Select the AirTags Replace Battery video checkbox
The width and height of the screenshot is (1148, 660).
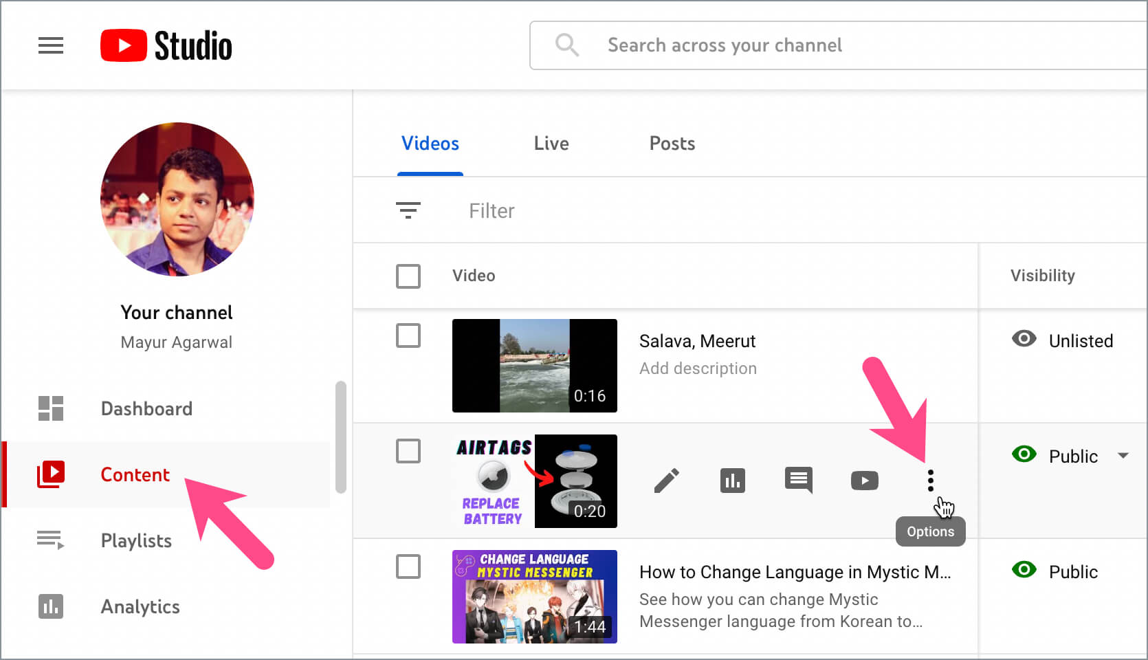click(408, 452)
